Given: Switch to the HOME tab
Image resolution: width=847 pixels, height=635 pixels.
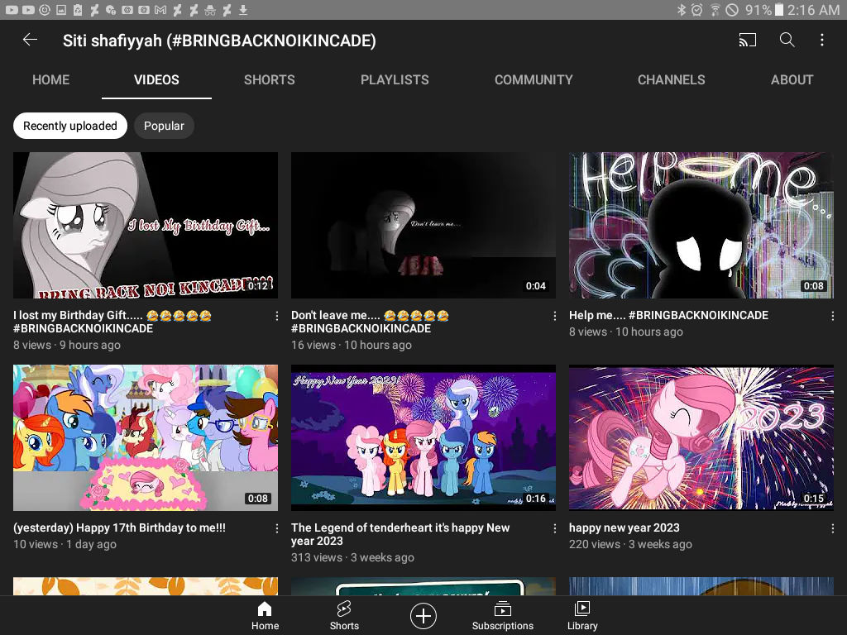Looking at the screenshot, I should click(x=50, y=80).
